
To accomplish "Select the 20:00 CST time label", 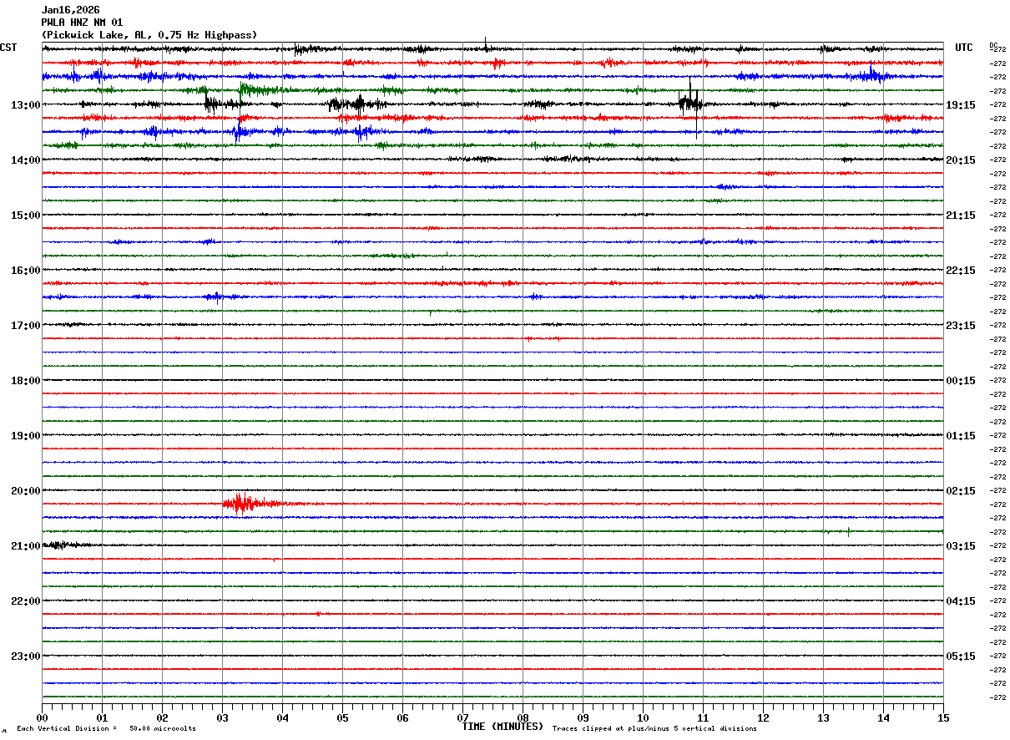I will (x=25, y=491).
